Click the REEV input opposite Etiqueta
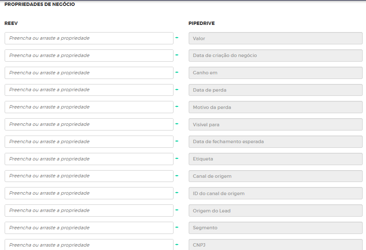The width and height of the screenshot is (366, 250). 89,159
